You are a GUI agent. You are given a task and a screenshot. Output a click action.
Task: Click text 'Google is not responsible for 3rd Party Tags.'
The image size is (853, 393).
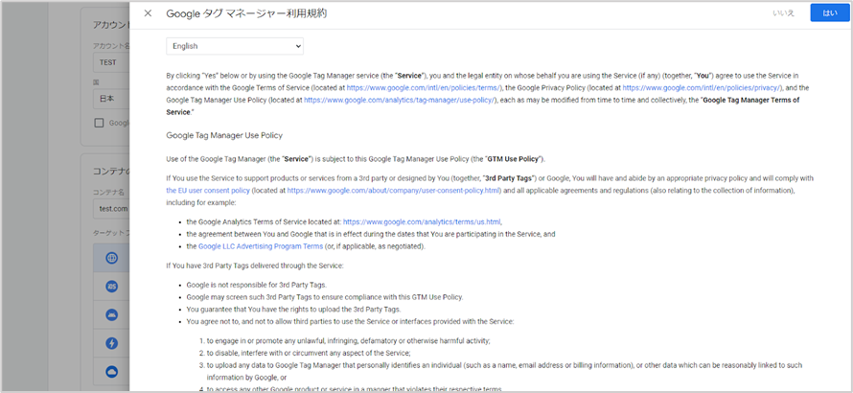pyautogui.click(x=257, y=285)
